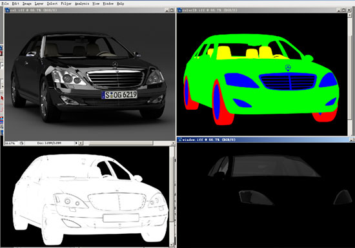Click the round status bar icon beside zoom
Image resolution: width=355 pixels, height=248 pixels.
21,143
